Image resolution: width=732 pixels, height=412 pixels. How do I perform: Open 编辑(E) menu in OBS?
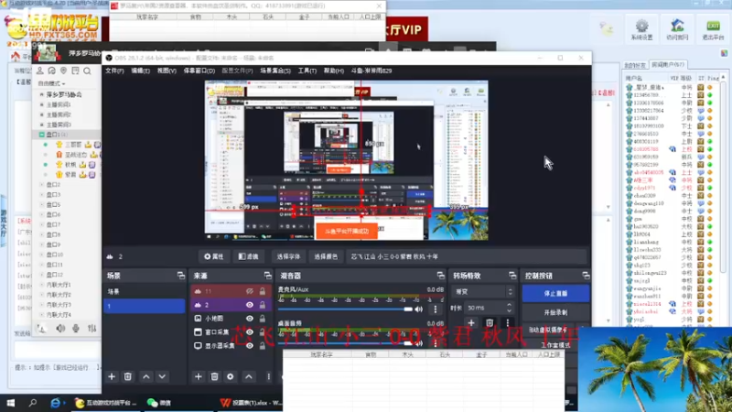point(140,70)
